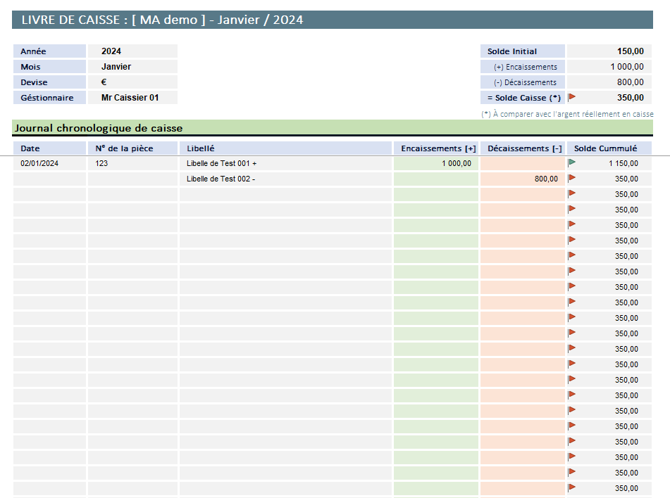
Task: Select the 800,00 entry in the journal's Décaissements column
Action: pyautogui.click(x=522, y=179)
